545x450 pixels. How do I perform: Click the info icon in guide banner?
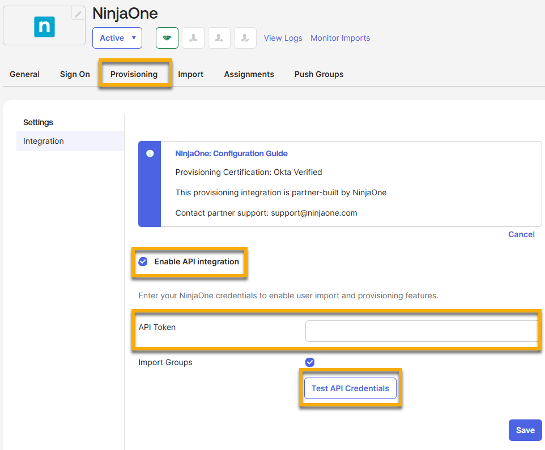[x=150, y=153]
